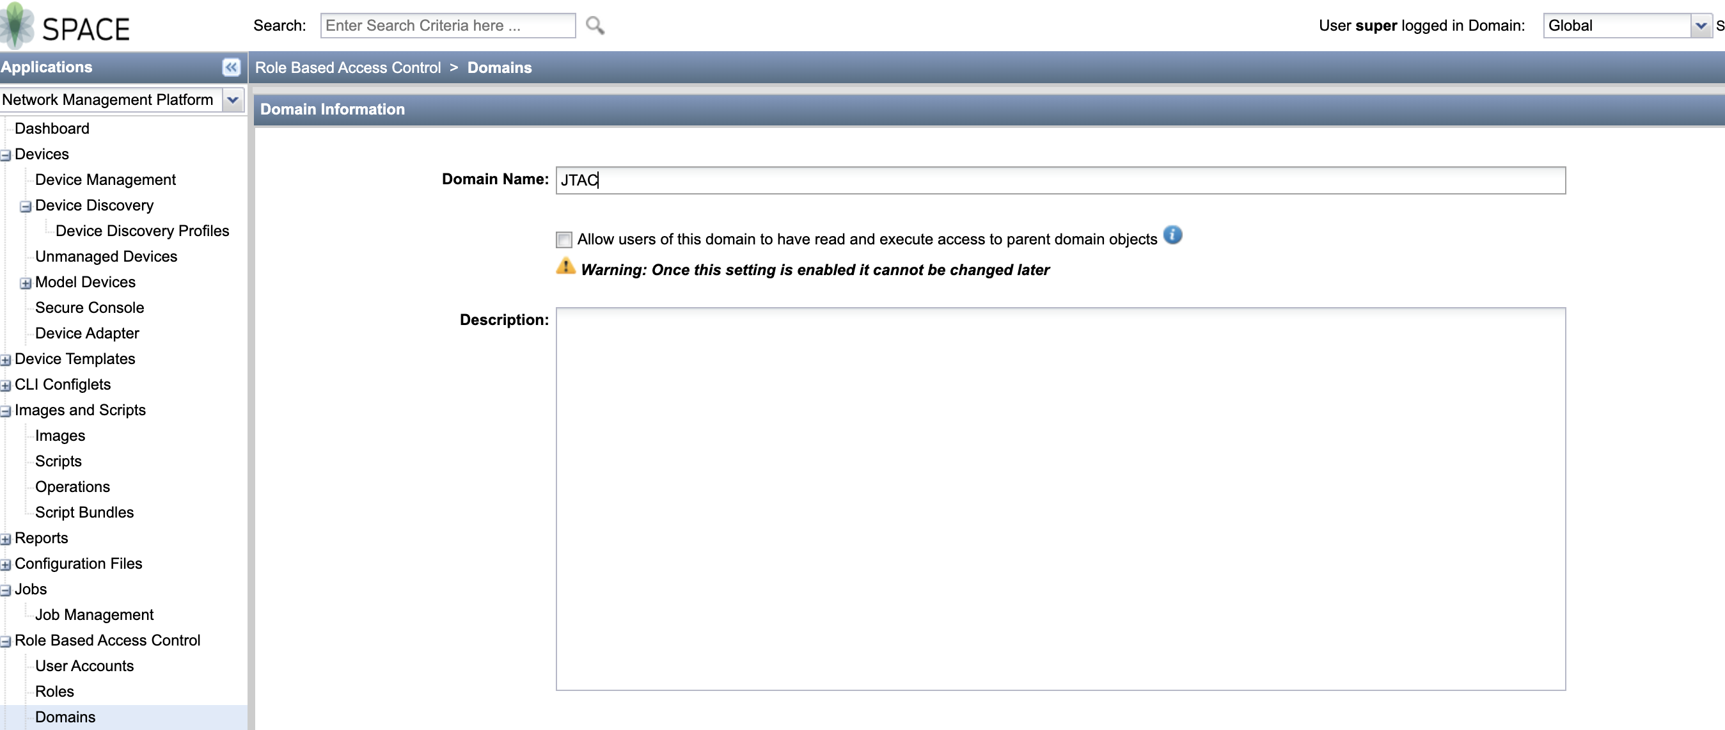Enable read and execute access to parent domain objects
The height and width of the screenshot is (730, 1725).
(x=563, y=240)
